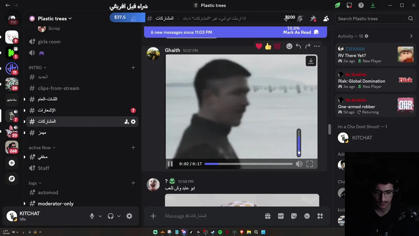Collapse the active Now category

[x=42, y=147]
